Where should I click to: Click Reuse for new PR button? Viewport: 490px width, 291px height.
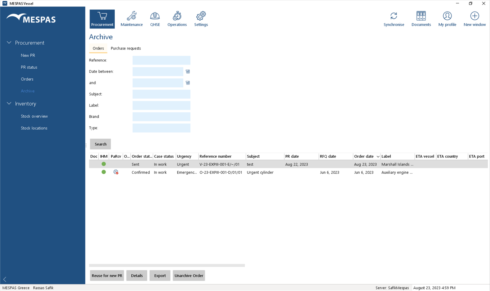click(x=107, y=276)
